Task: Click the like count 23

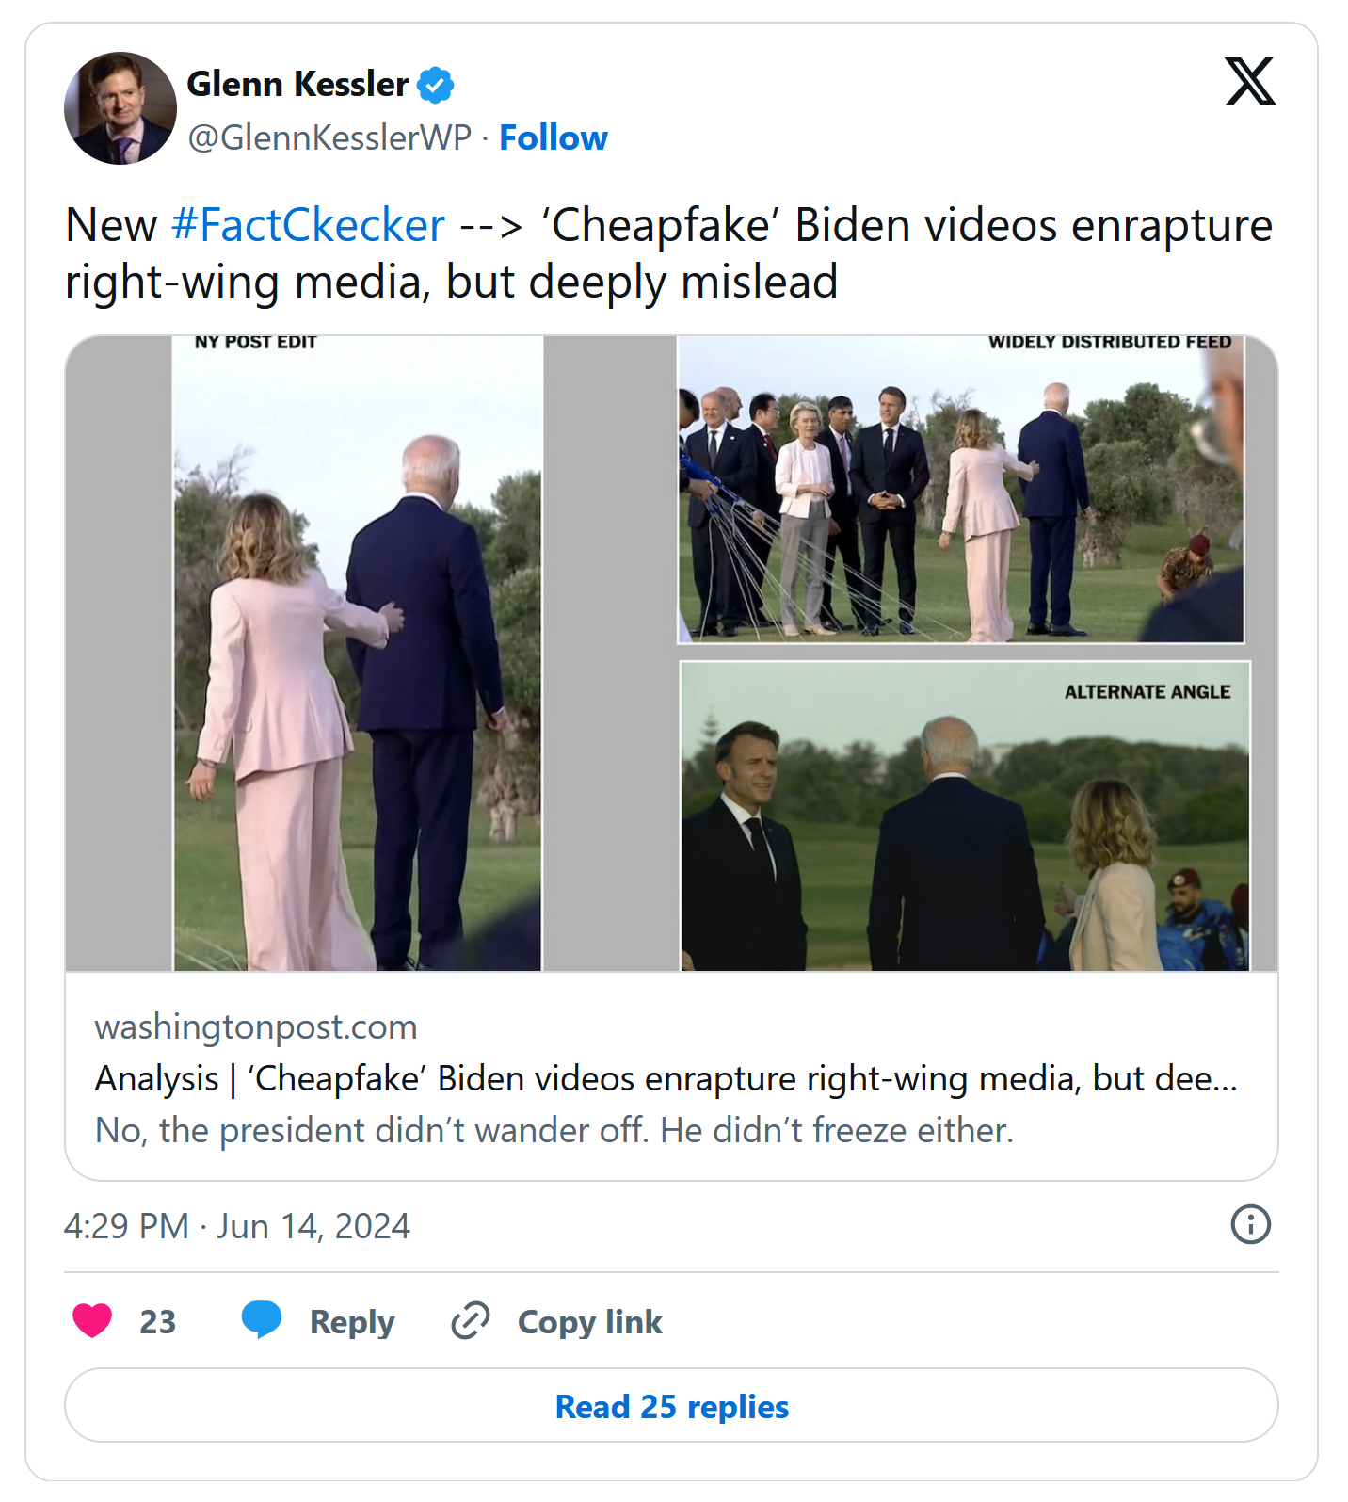Action: pos(157,1321)
